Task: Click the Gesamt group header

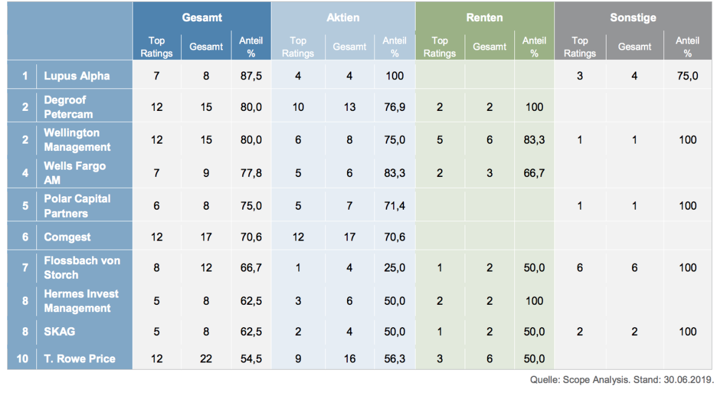Action: 202,18
